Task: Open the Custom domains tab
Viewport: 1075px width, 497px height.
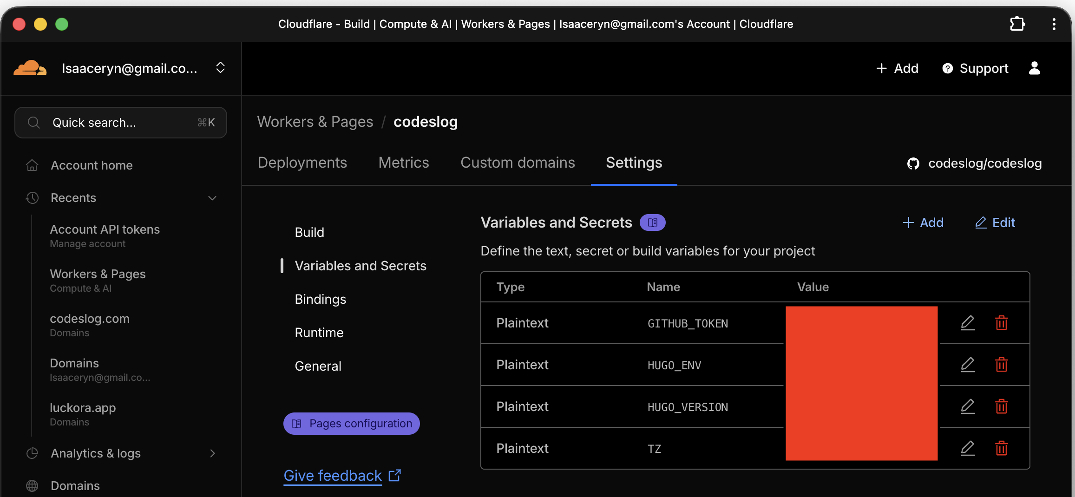Action: (x=518, y=163)
